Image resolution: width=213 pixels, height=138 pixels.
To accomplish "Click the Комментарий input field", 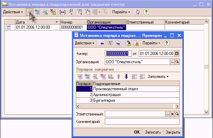I will pos(142,122).
